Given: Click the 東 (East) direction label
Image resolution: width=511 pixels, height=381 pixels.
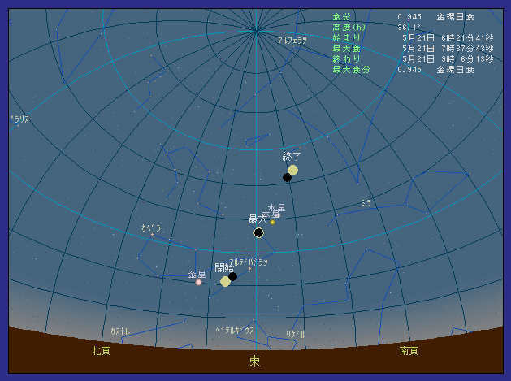Looking at the screenshot, I should coord(255,361).
